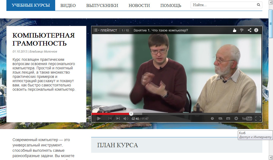Click the YouTube logo in the player
The height and width of the screenshot is (160, 273).
point(247,118)
